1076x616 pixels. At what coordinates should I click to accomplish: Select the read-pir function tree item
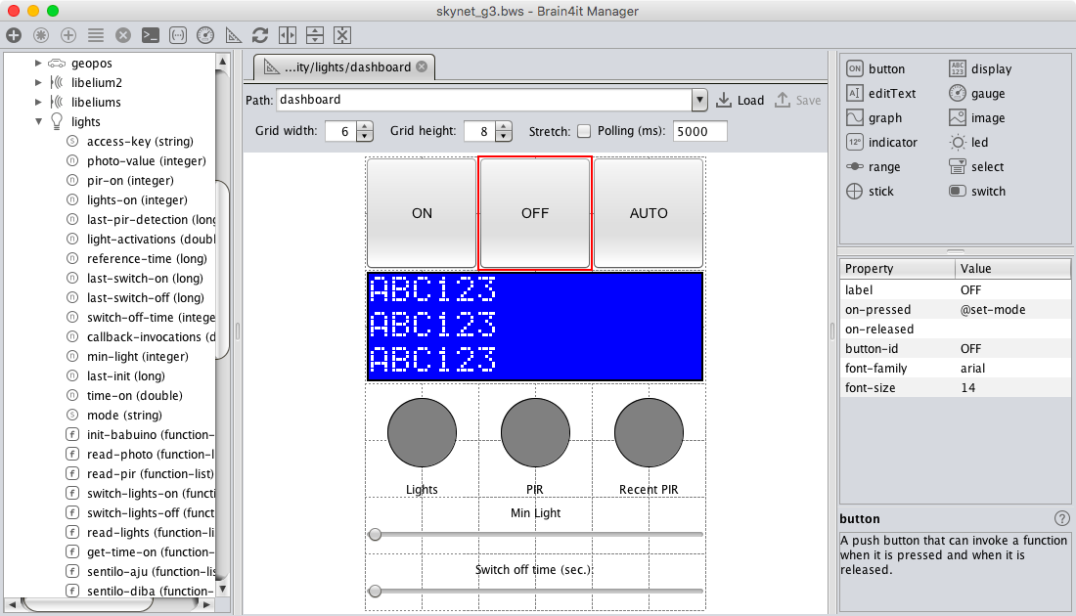click(139, 474)
